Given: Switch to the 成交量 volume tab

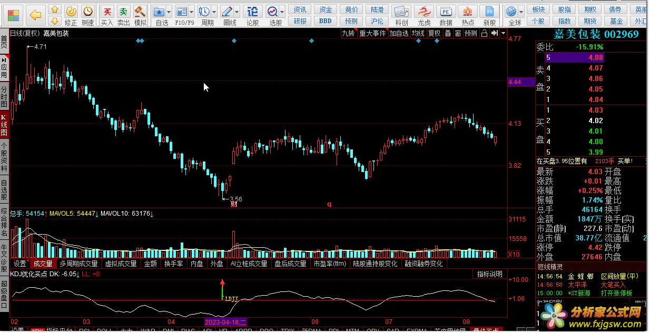Looking at the screenshot, I should click(x=43, y=264).
